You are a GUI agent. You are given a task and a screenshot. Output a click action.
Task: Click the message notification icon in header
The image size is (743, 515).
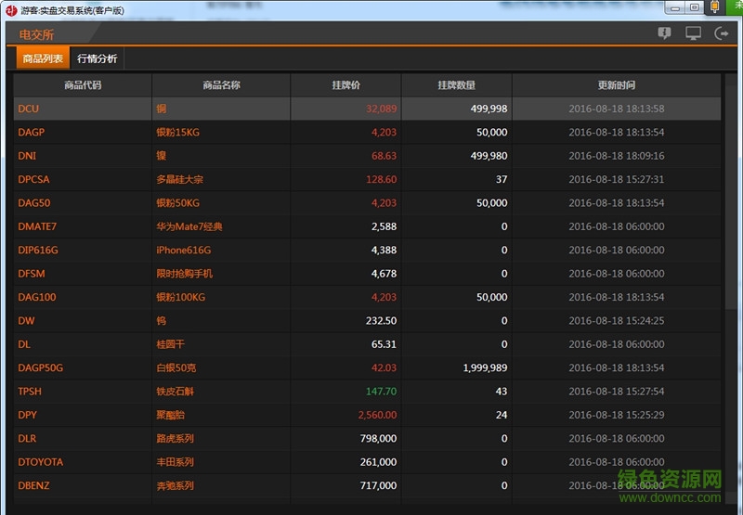coord(664,33)
